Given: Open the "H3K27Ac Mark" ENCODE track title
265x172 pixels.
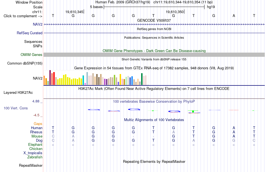Looking at the screenshot, I should (154, 89).
